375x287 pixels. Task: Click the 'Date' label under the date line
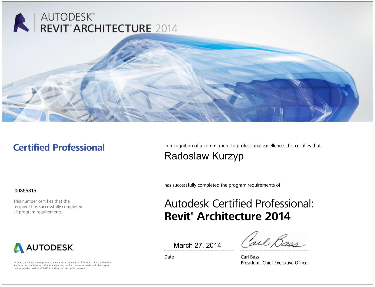169,257
